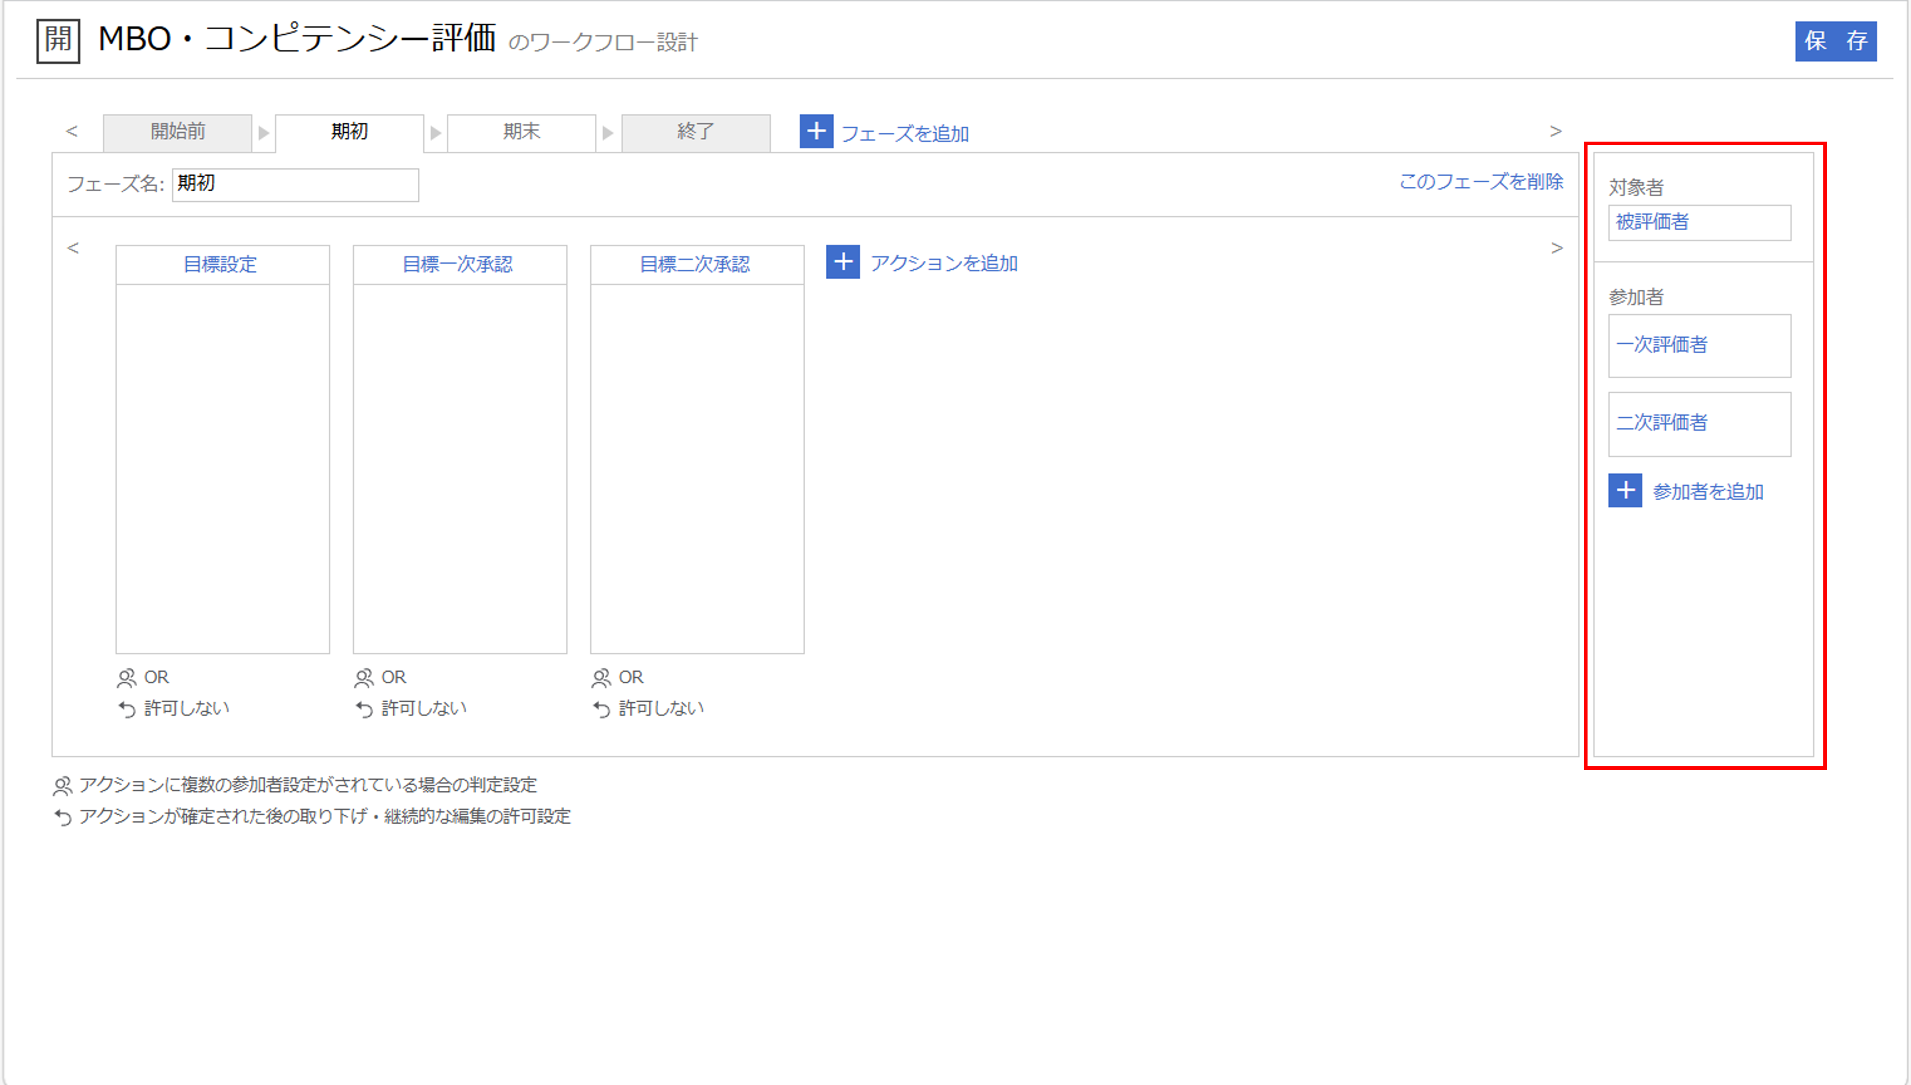
Task: Click the empty body of 目標設定 card
Action: [222, 469]
